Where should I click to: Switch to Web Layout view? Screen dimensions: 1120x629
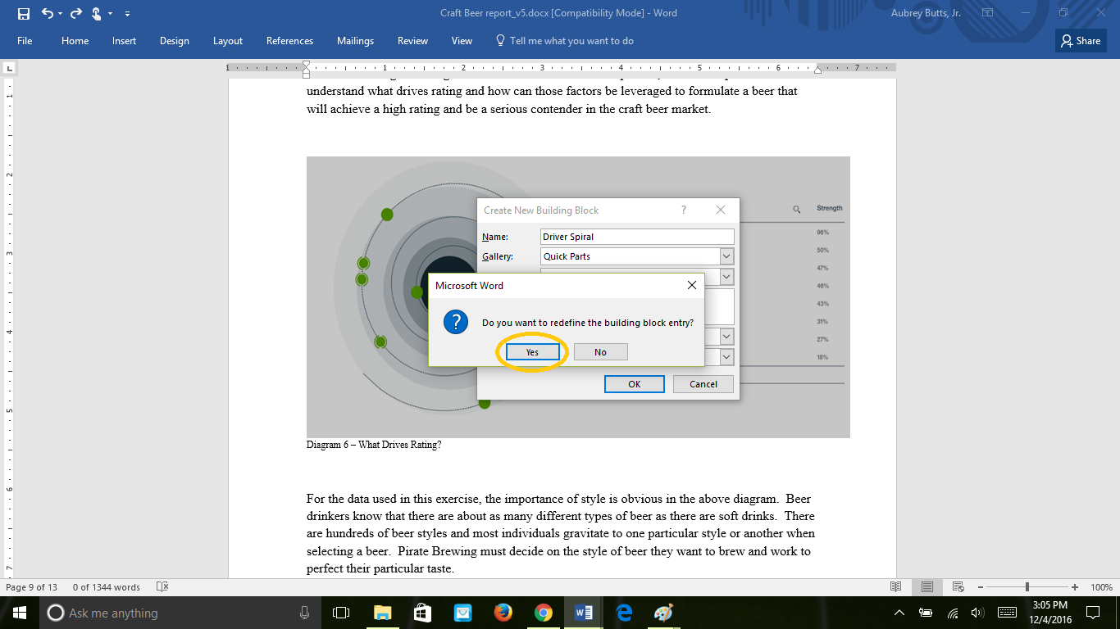[x=958, y=587]
